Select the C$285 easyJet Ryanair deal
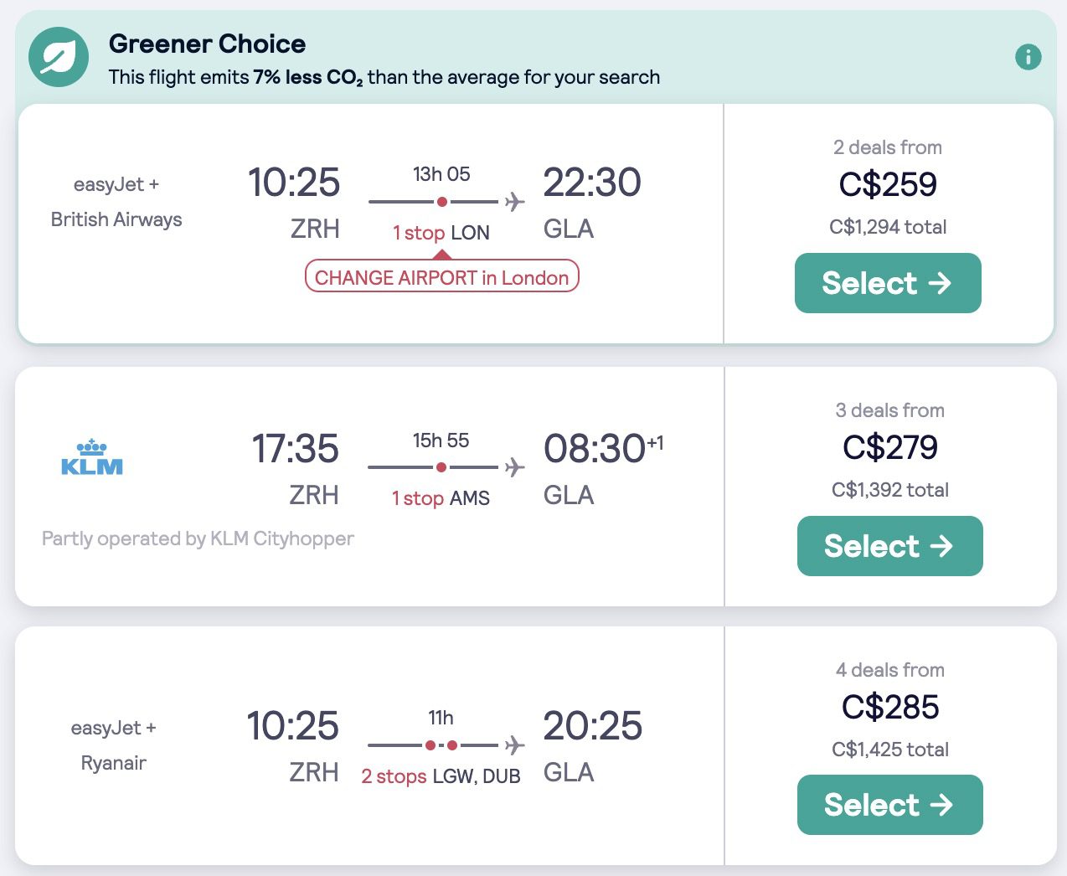 point(889,805)
